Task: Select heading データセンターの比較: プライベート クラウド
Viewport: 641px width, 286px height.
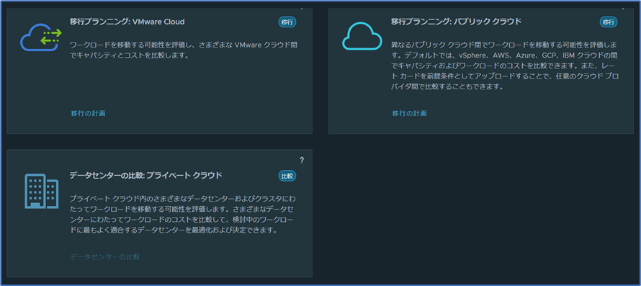Action: coord(146,176)
